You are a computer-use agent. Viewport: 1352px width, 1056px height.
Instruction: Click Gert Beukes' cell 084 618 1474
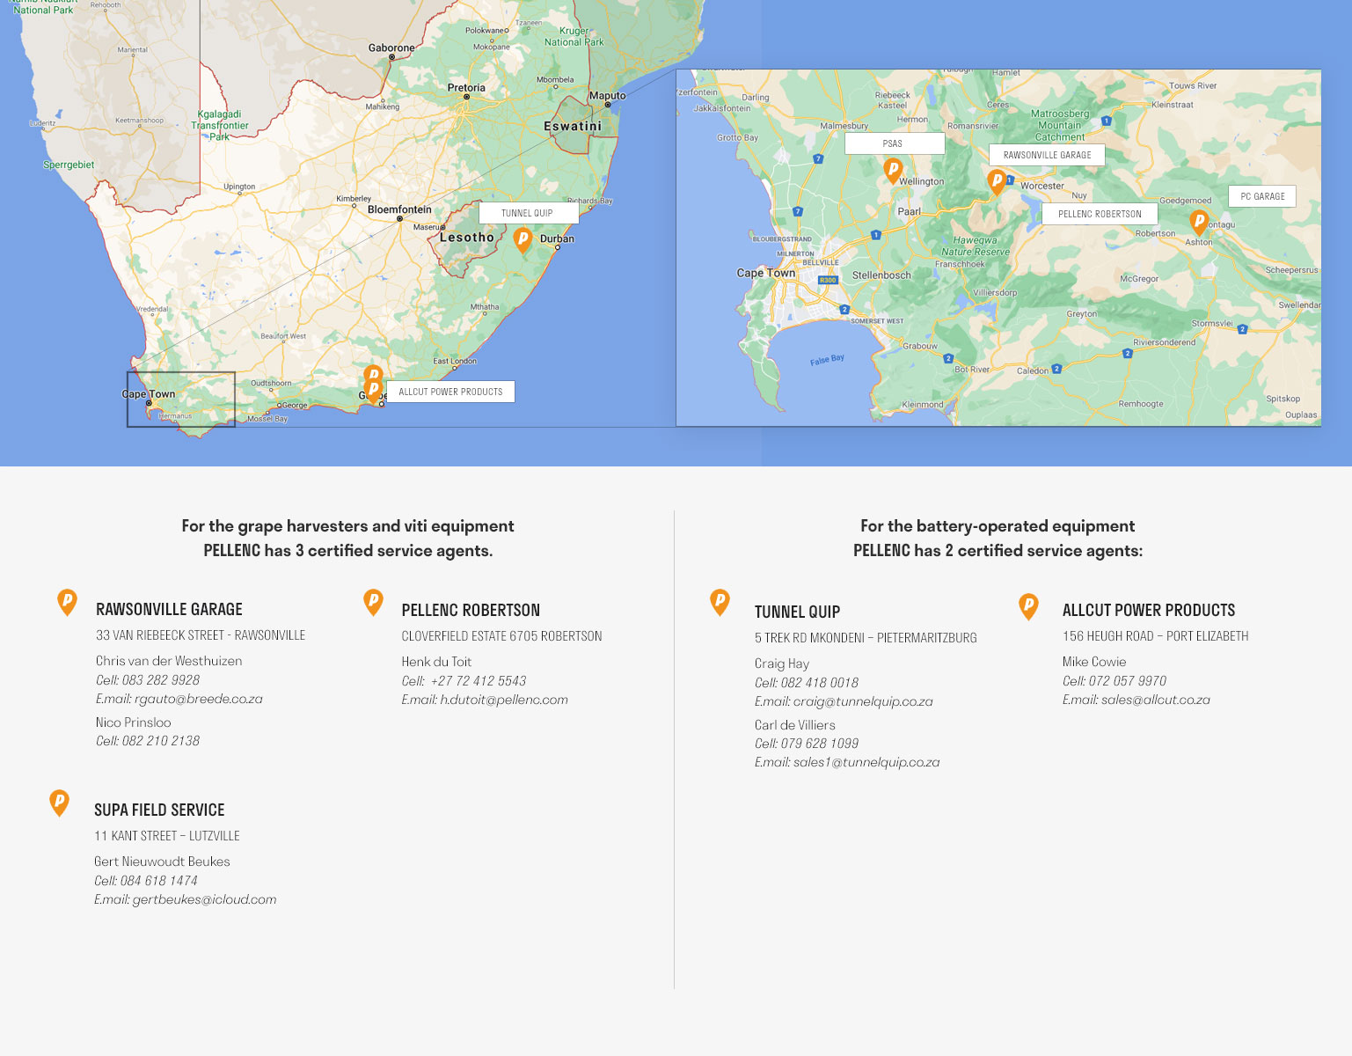click(159, 881)
